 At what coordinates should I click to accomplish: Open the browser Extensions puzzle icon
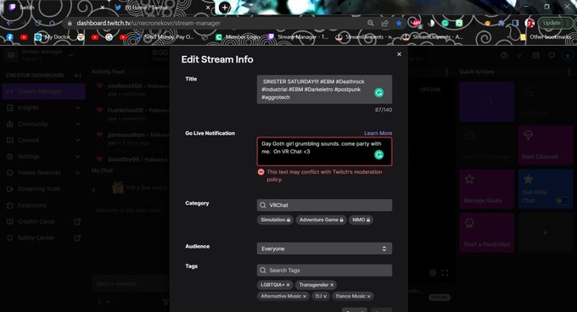coord(501,23)
